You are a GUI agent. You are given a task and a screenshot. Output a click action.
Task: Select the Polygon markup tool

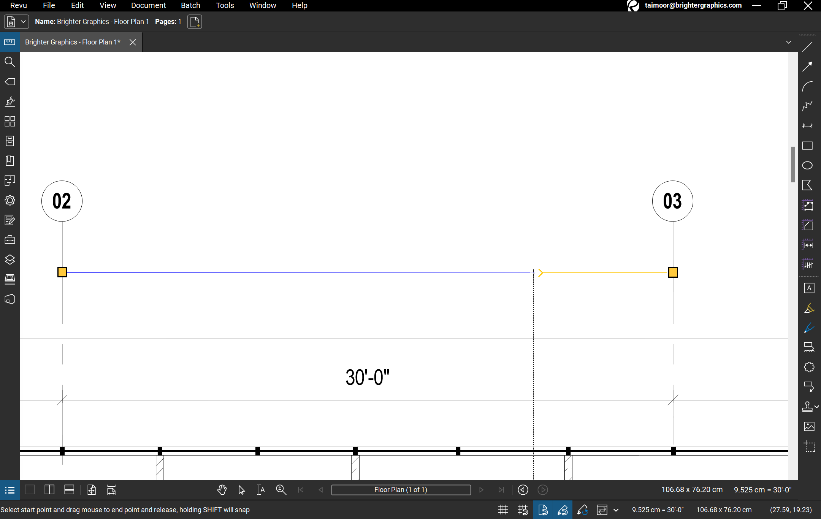[x=807, y=185]
